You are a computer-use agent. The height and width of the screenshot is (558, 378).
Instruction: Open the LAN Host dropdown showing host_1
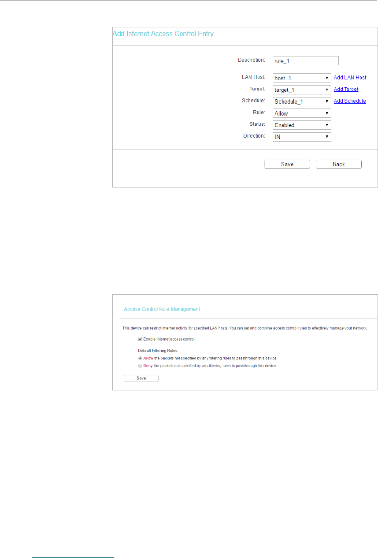click(302, 78)
